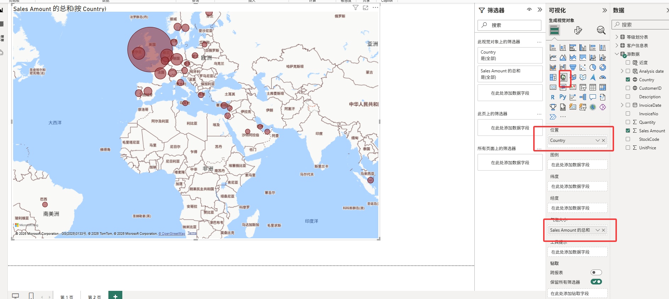Collapse the 筛选器 pane
Screen dimensions: 669x299
click(x=540, y=10)
